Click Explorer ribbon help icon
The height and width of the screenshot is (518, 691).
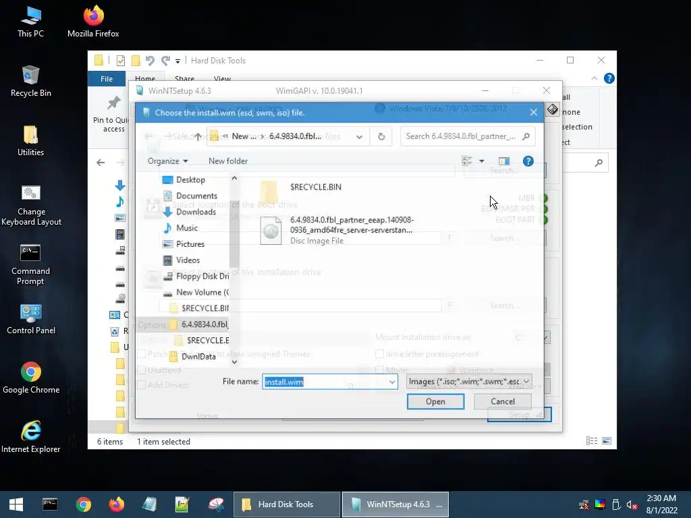pos(609,78)
